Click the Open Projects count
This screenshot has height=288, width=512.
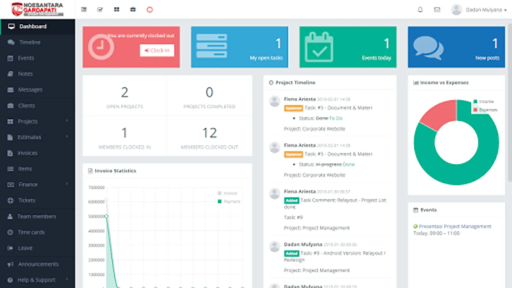[124, 92]
